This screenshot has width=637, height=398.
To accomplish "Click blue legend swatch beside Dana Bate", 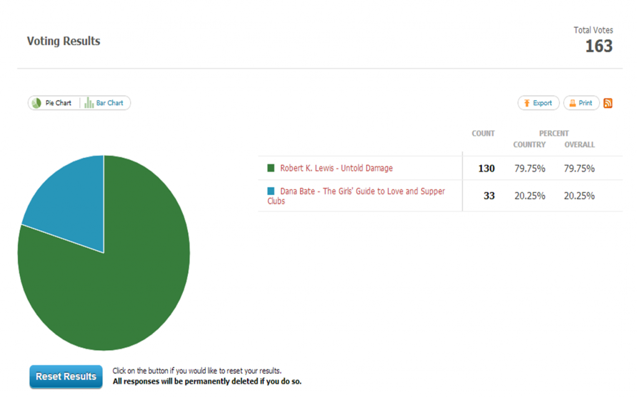I will (271, 192).
